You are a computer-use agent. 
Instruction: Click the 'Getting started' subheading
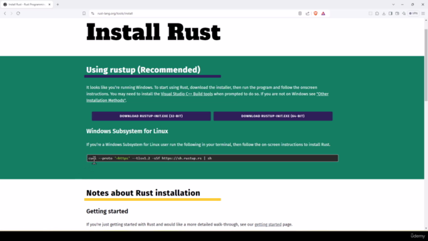click(107, 212)
